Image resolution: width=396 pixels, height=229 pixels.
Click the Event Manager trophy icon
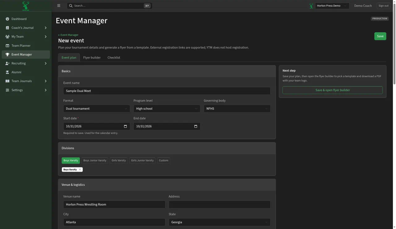pos(7,55)
